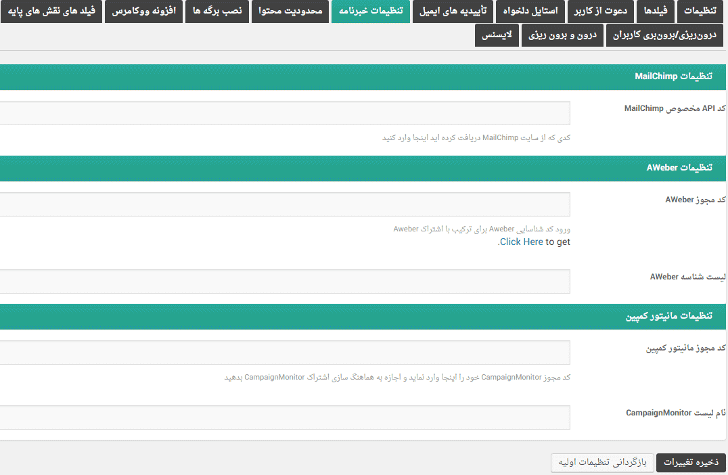Focus the لیست شناسه AWeber input field
728x475 pixels.
coord(285,281)
